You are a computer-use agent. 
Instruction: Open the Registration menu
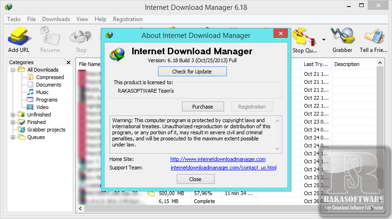pos(128,19)
